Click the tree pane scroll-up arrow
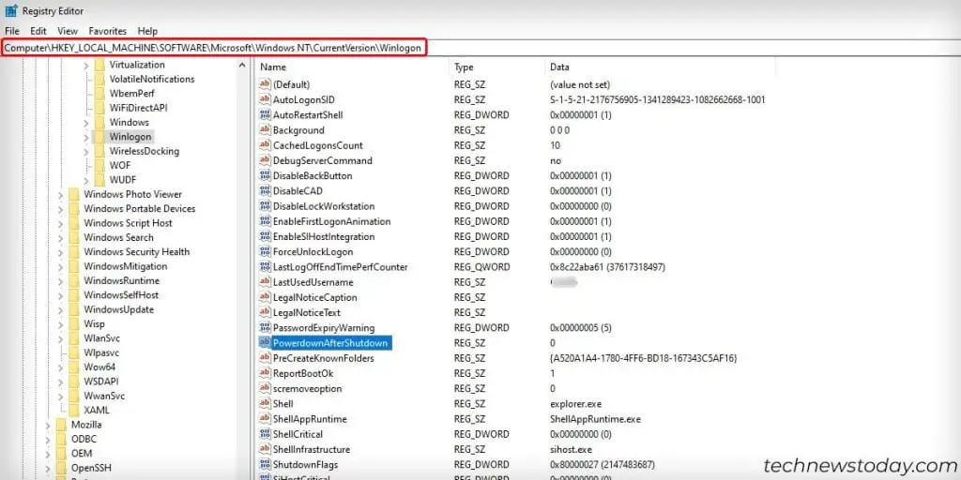 (x=242, y=65)
